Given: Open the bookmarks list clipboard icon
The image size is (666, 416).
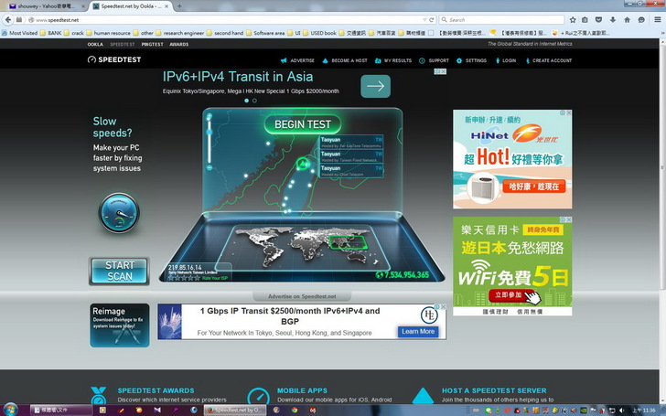Looking at the screenshot, I should click(x=585, y=19).
